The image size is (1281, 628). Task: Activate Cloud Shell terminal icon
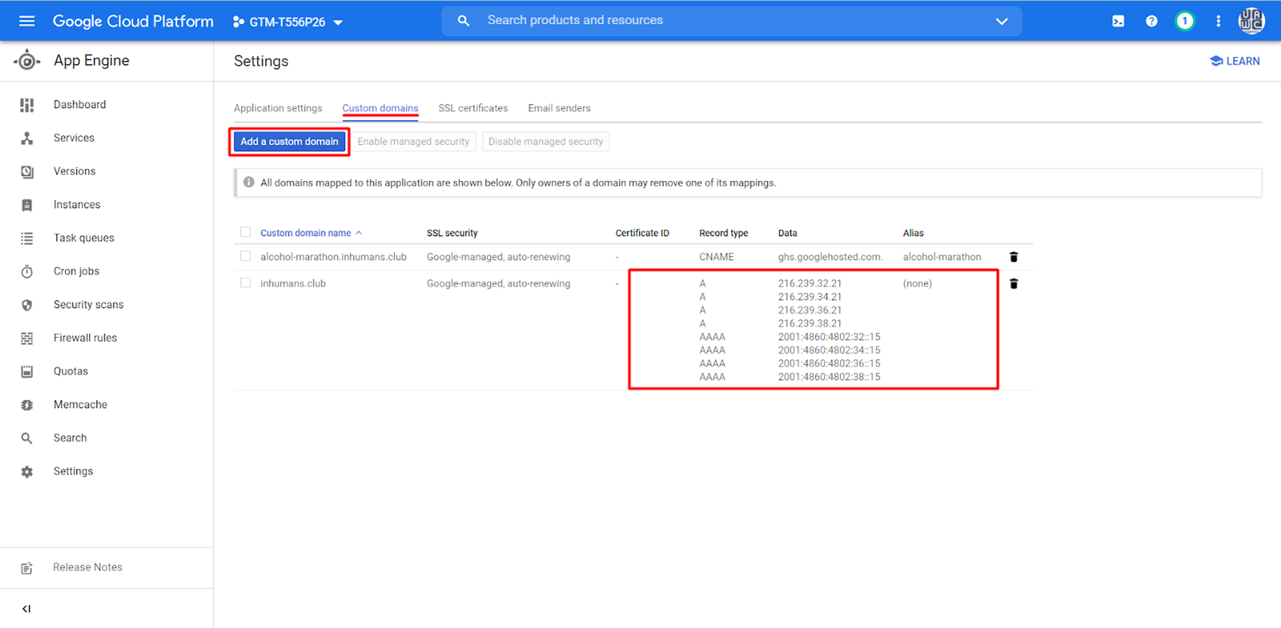tap(1118, 21)
